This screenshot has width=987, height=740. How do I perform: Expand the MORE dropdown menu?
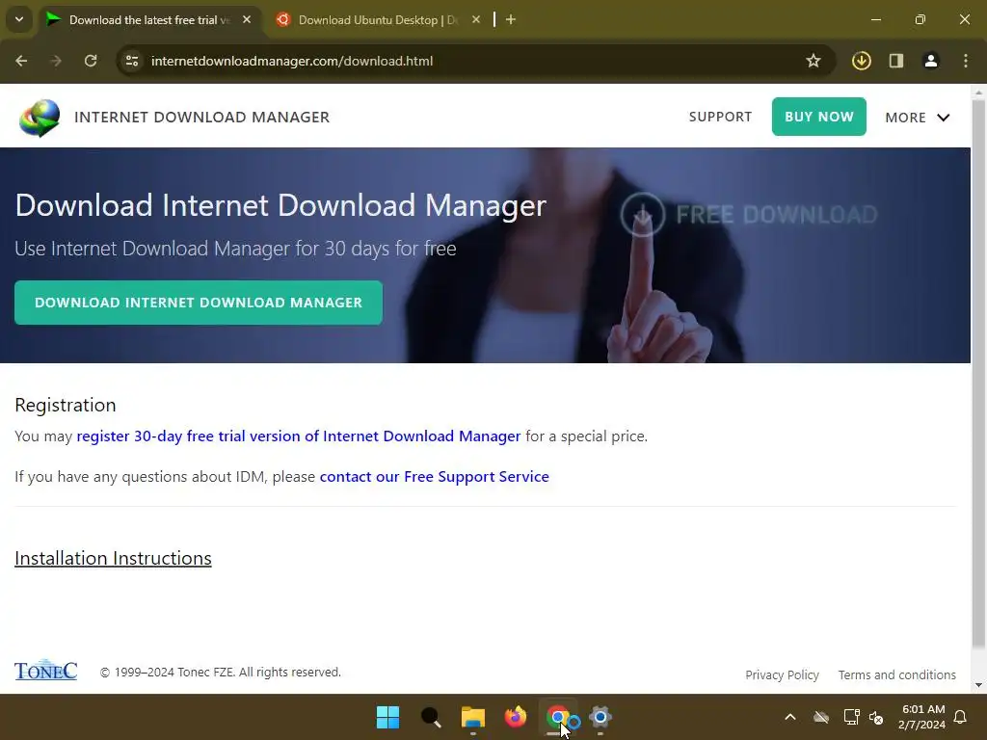[x=918, y=118]
